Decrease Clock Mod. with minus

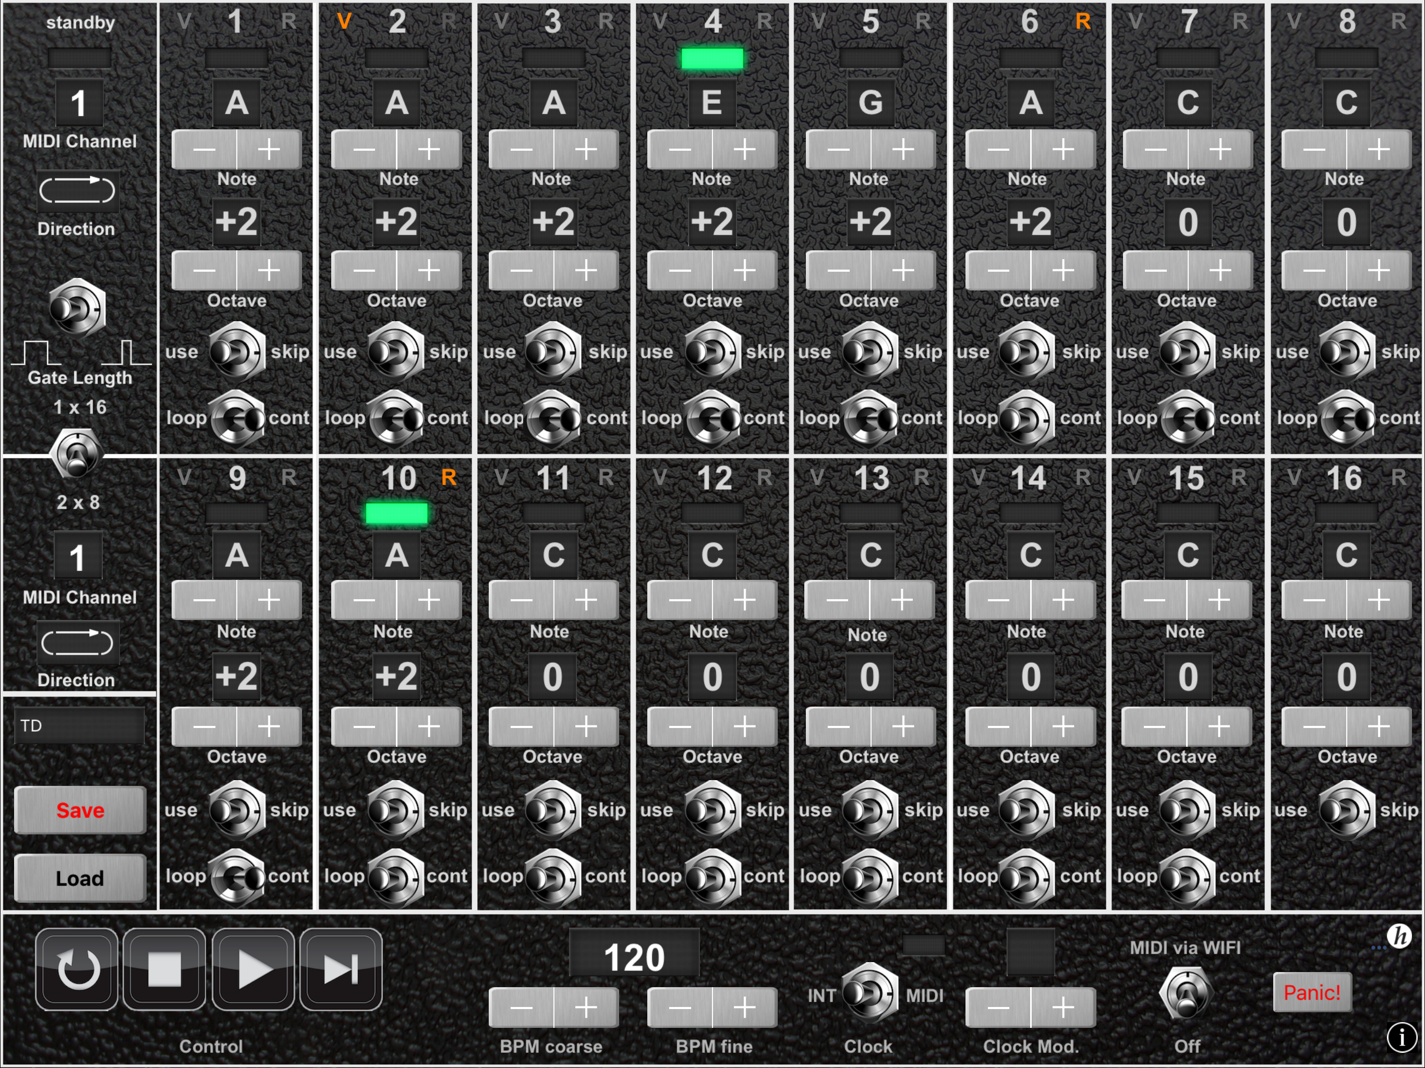coord(998,1008)
